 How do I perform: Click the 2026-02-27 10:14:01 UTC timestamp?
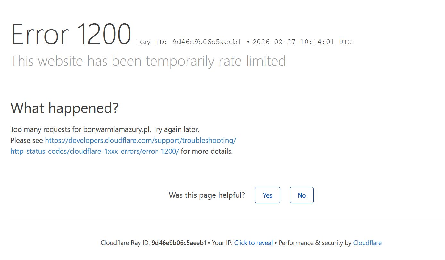[302, 42]
